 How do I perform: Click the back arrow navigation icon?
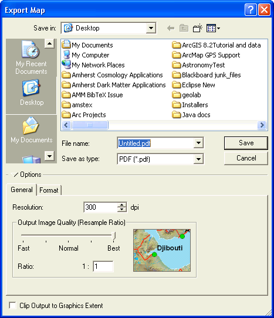click(171, 28)
